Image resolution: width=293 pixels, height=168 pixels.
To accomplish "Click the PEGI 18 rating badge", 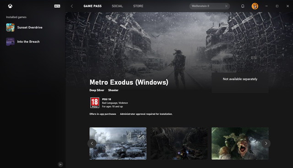I will click(x=95, y=103).
